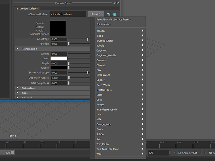Open the Blood preset submenu
This screenshot has height=161, width=215.
pyautogui.click(x=120, y=36)
